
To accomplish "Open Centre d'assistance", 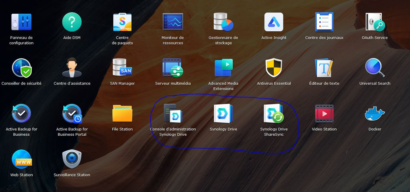I will tap(72, 68).
